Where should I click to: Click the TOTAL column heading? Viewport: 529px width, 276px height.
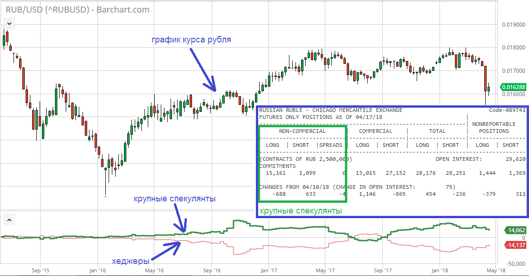[x=437, y=131]
